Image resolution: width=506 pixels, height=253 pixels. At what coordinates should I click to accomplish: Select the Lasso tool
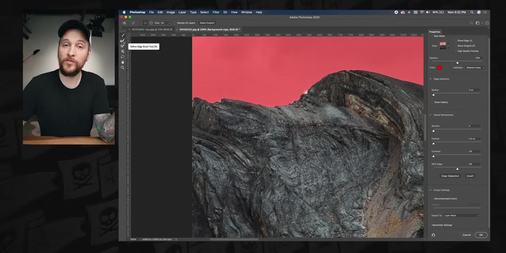pyautogui.click(x=123, y=57)
